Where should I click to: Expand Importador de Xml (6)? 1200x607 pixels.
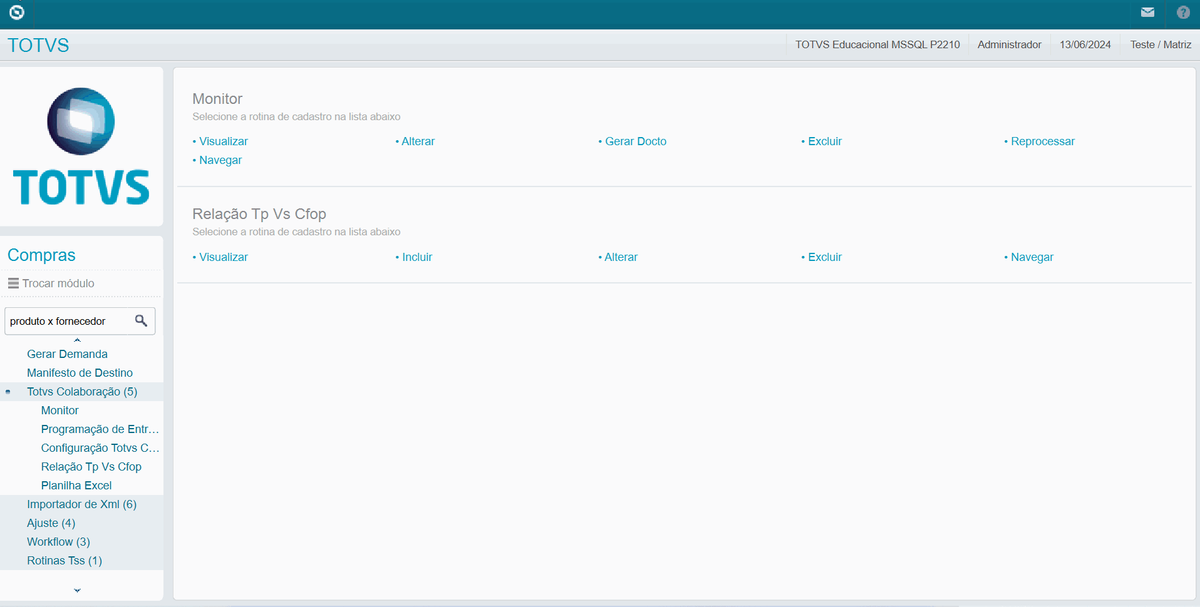point(81,504)
